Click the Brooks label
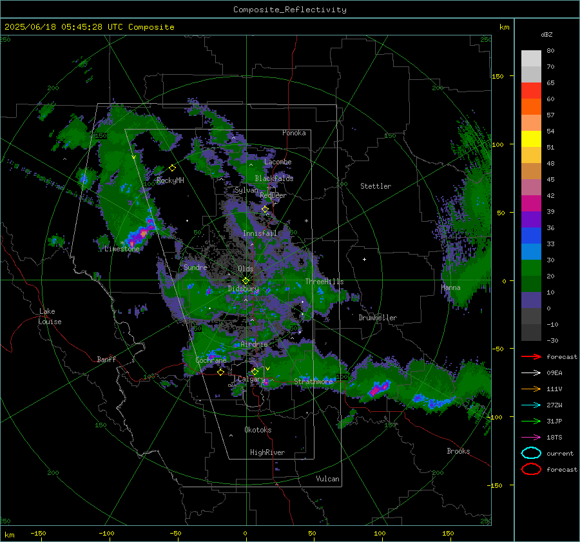This screenshot has width=580, height=542. (458, 451)
